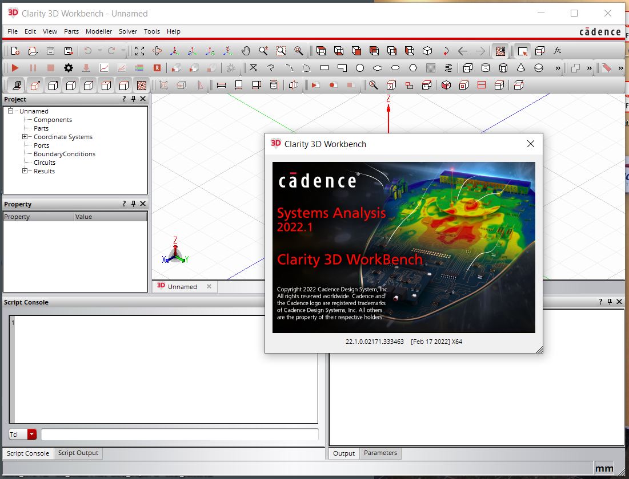Select the Circle drawing tool

pyautogui.click(x=360, y=68)
